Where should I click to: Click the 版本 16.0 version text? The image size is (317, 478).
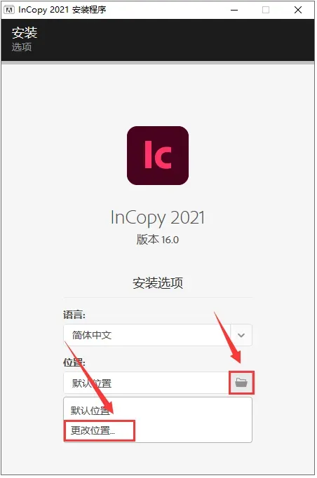coord(157,240)
